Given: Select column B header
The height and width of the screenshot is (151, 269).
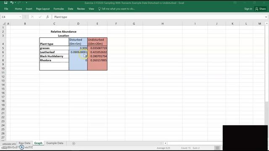Looking at the screenshot, I should (25, 23).
